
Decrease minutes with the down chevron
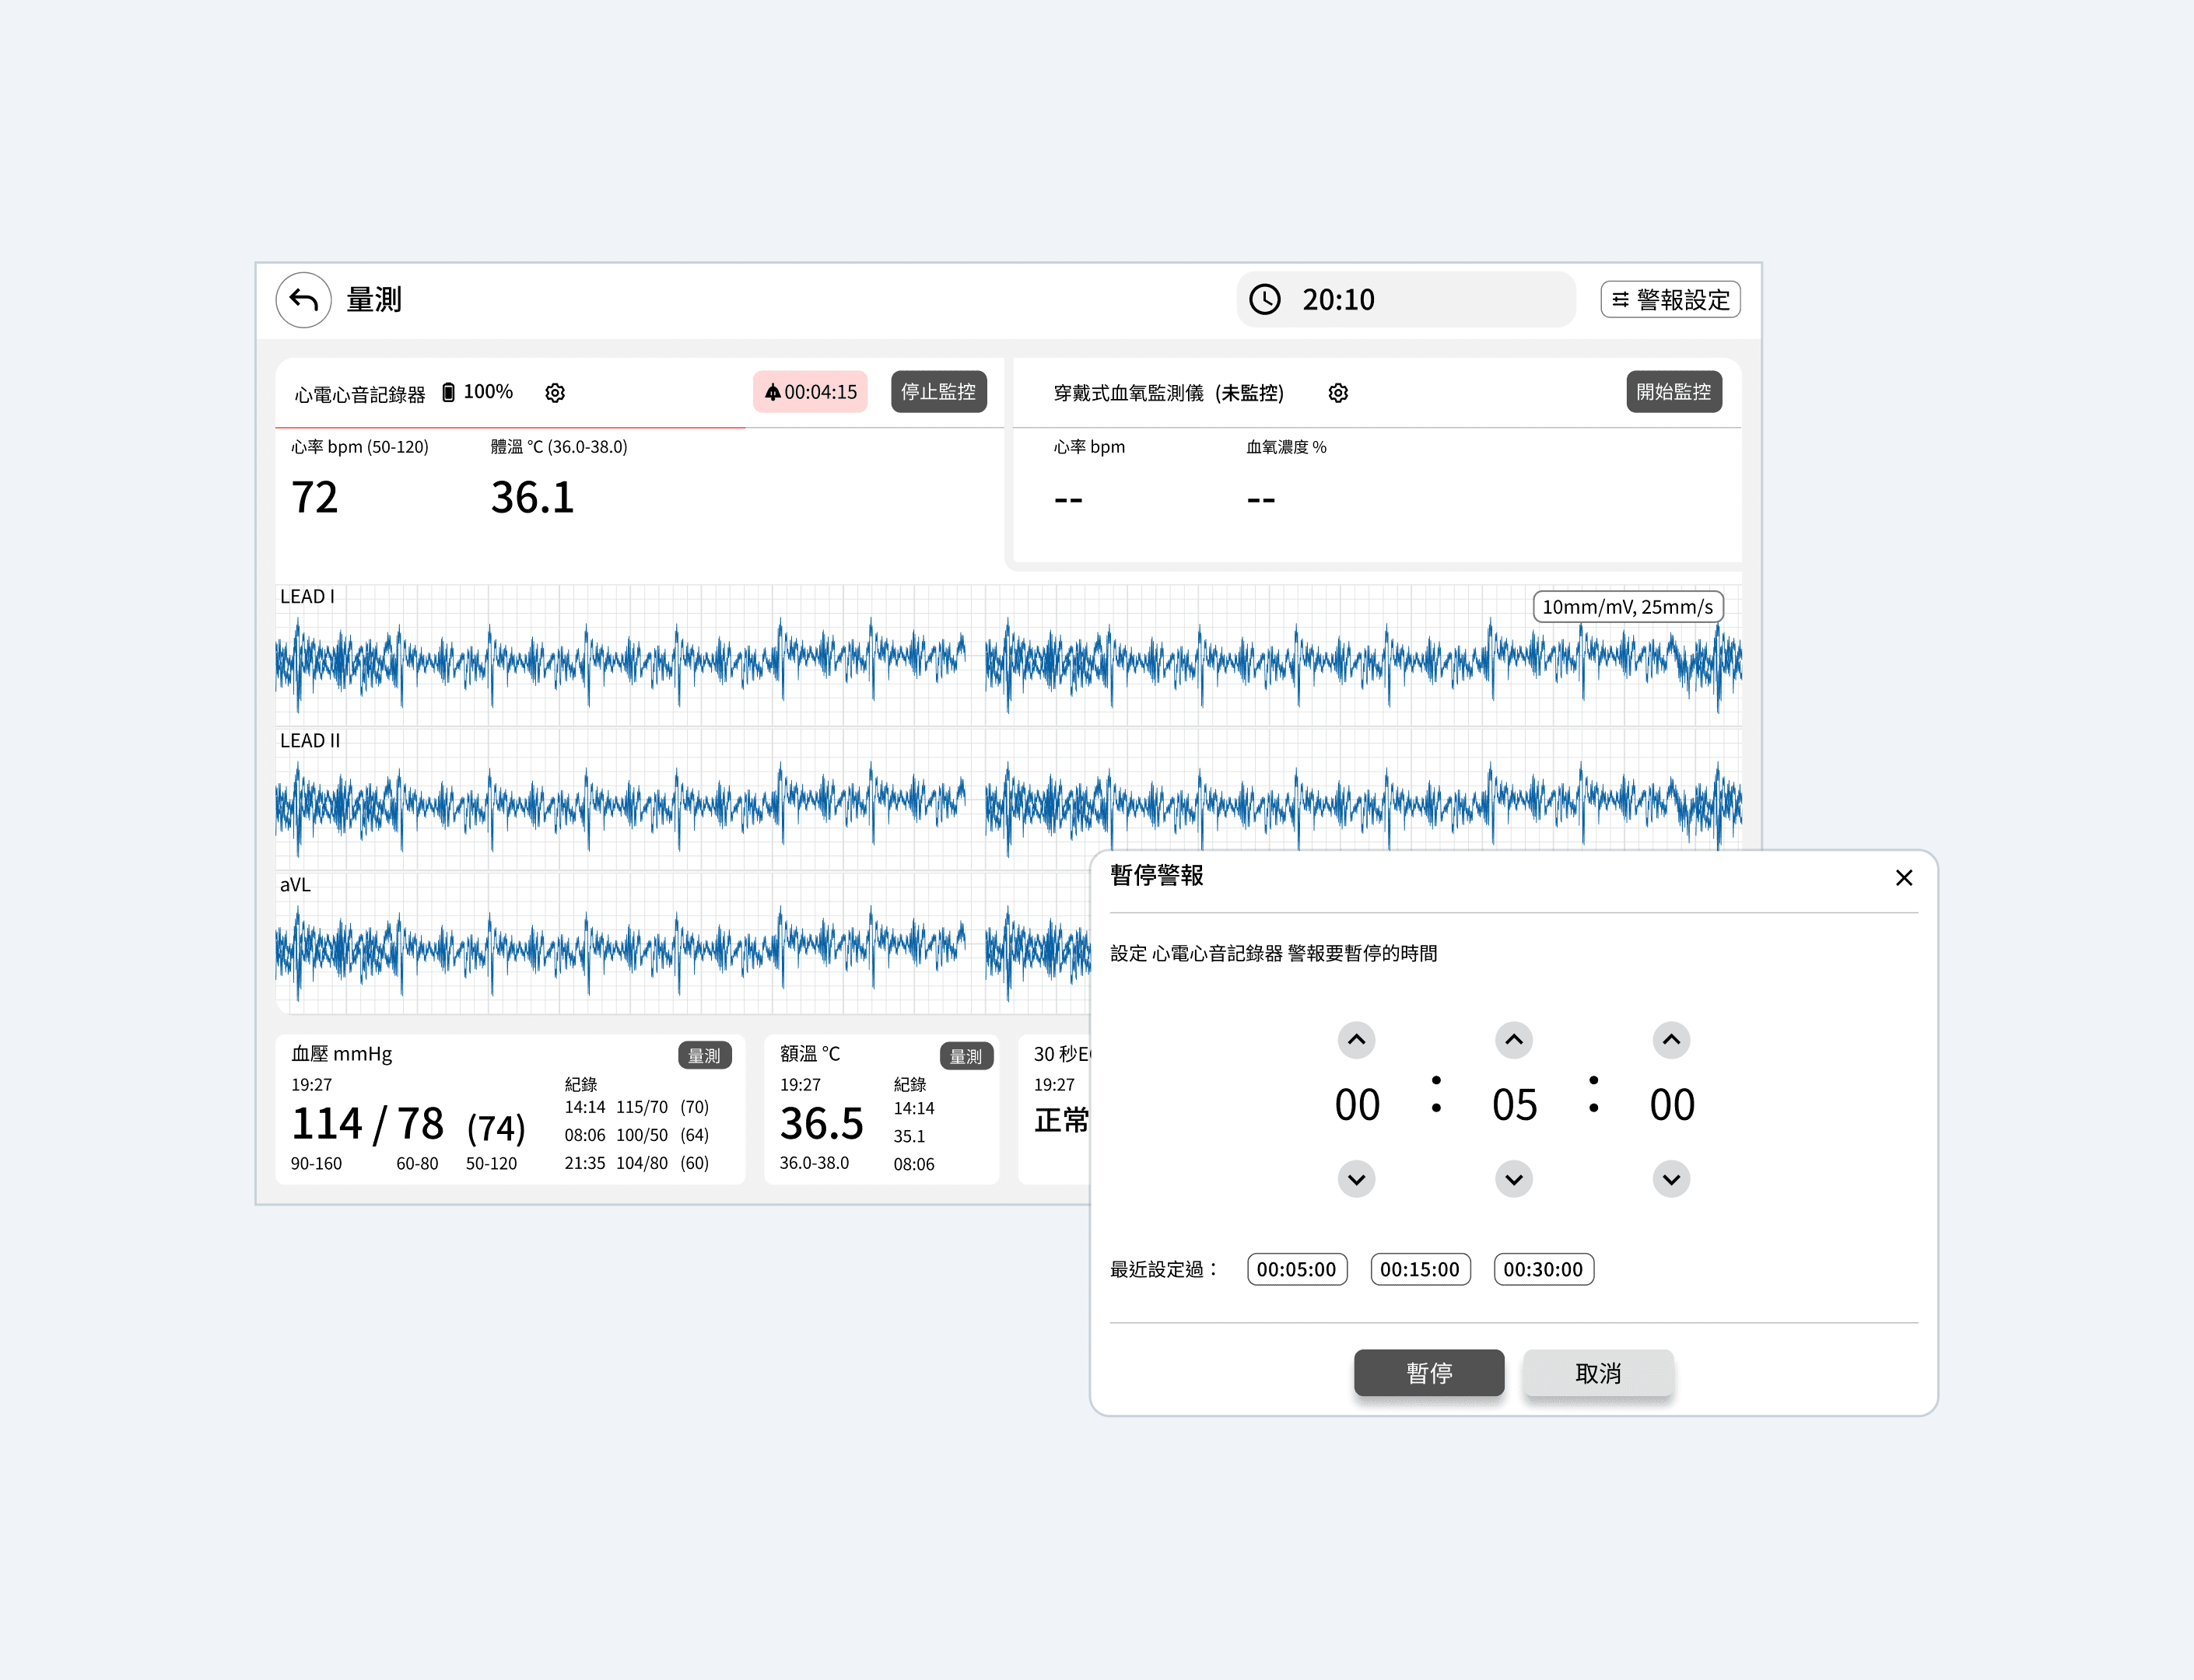1514,1180
